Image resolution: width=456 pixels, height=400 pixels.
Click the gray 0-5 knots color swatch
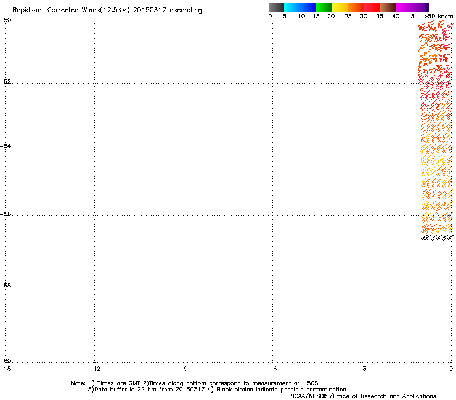click(276, 7)
